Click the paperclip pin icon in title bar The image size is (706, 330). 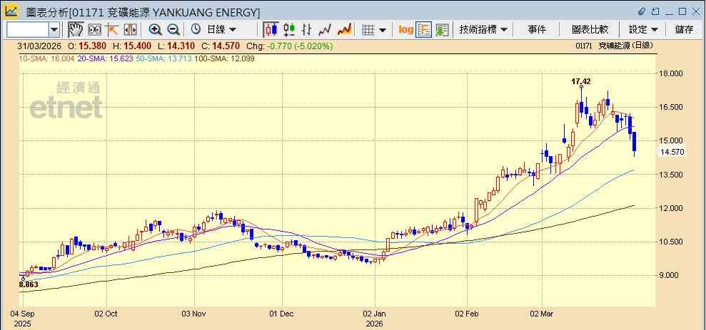[642, 11]
